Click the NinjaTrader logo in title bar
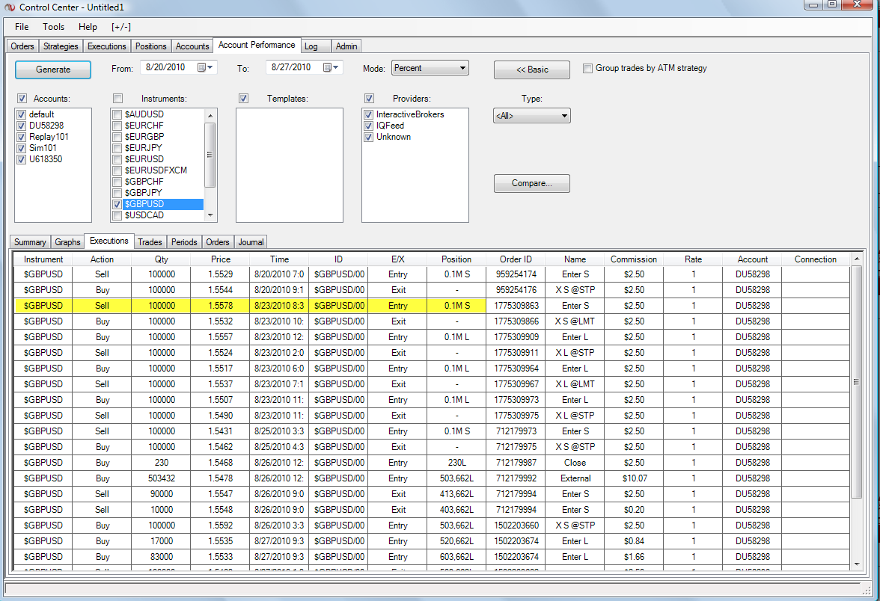This screenshot has height=601, width=880. tap(10, 7)
